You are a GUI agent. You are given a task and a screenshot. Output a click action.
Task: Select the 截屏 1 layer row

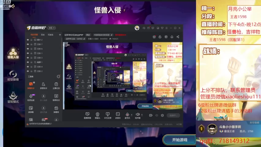tap(43, 62)
